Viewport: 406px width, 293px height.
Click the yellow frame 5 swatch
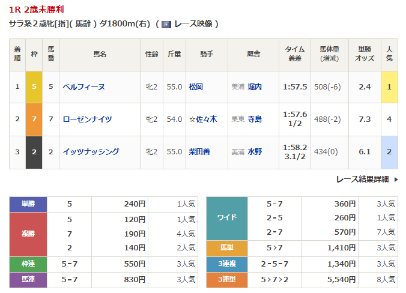coord(34,86)
